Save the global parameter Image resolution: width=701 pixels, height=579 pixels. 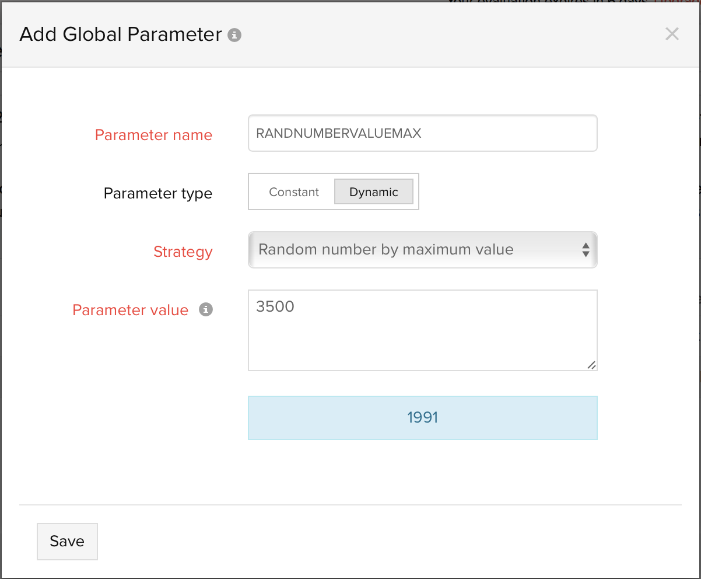(67, 541)
